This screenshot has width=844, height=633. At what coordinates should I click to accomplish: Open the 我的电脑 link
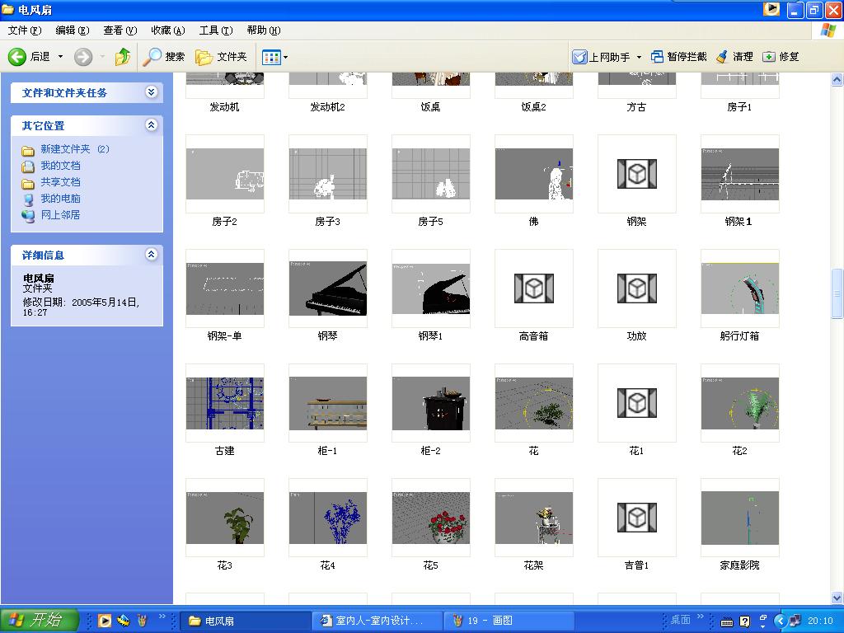[x=60, y=199]
